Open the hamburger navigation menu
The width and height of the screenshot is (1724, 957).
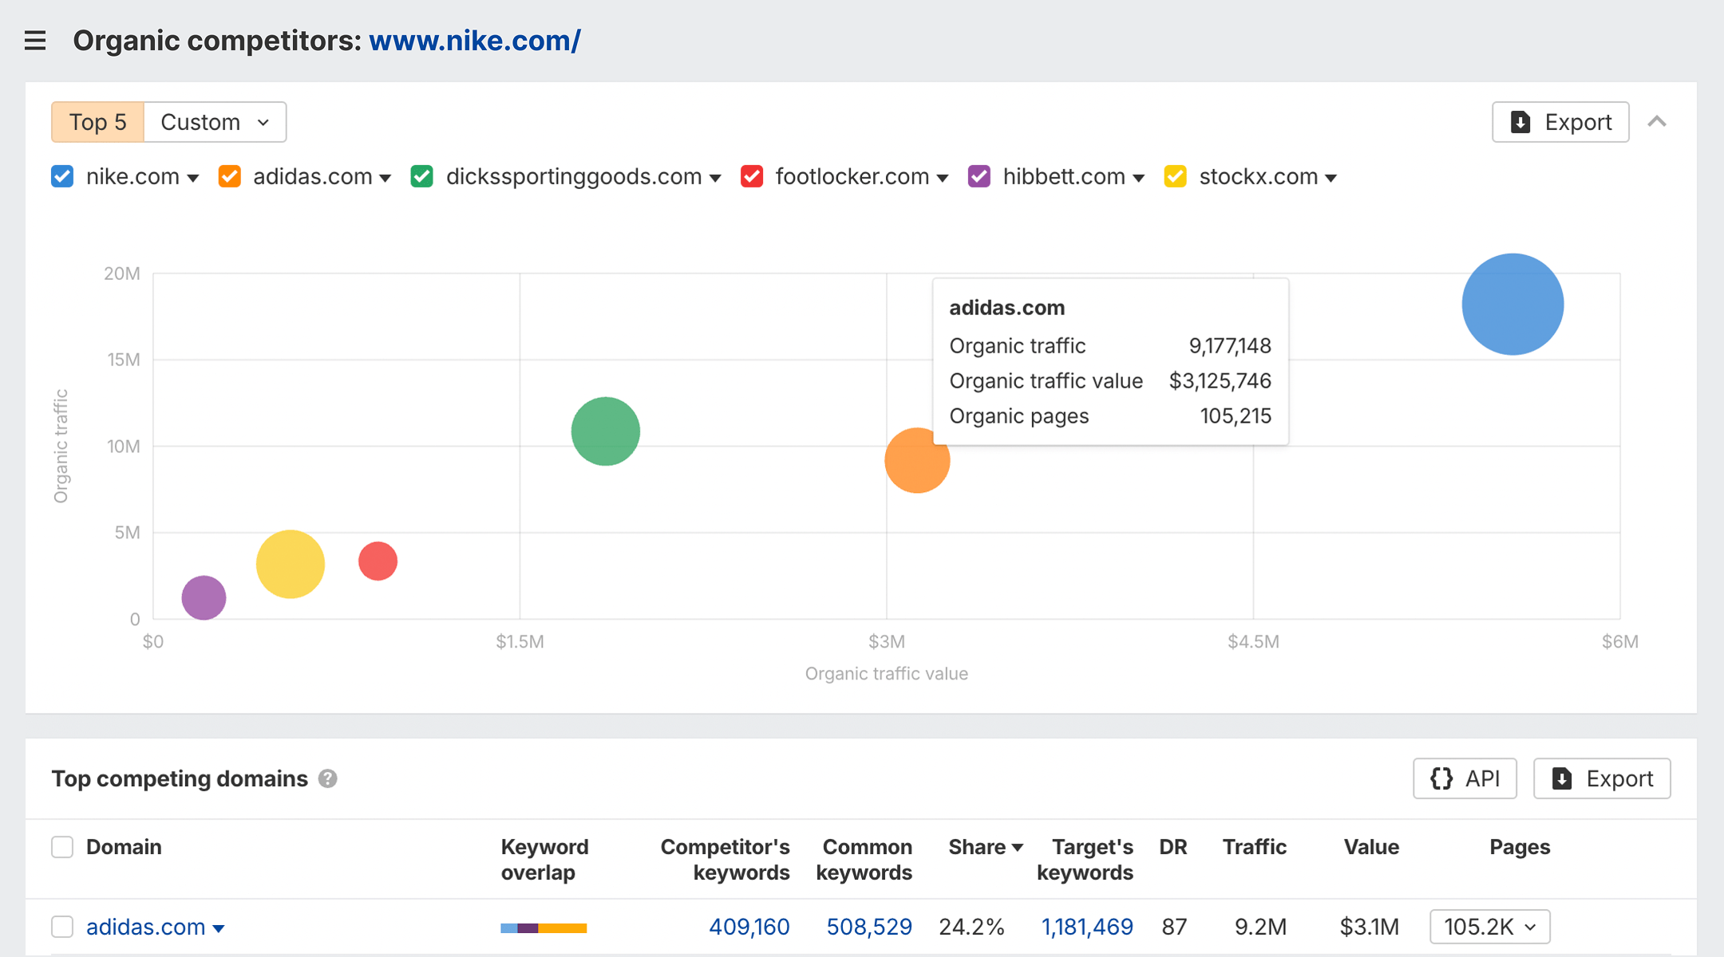(x=35, y=41)
